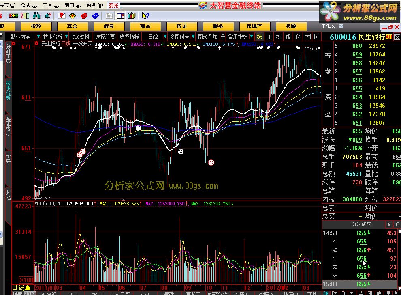Image resolution: width=401 pixels, height=295 pixels.
Task: Open the 默认方案 dropdown arrow
Action: coord(38,37)
